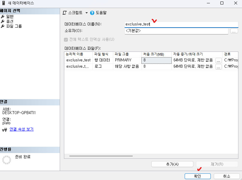Screen dimensions: 242x180
Task: Select the 처음 크기 cell of data row
Action: click(156, 60)
